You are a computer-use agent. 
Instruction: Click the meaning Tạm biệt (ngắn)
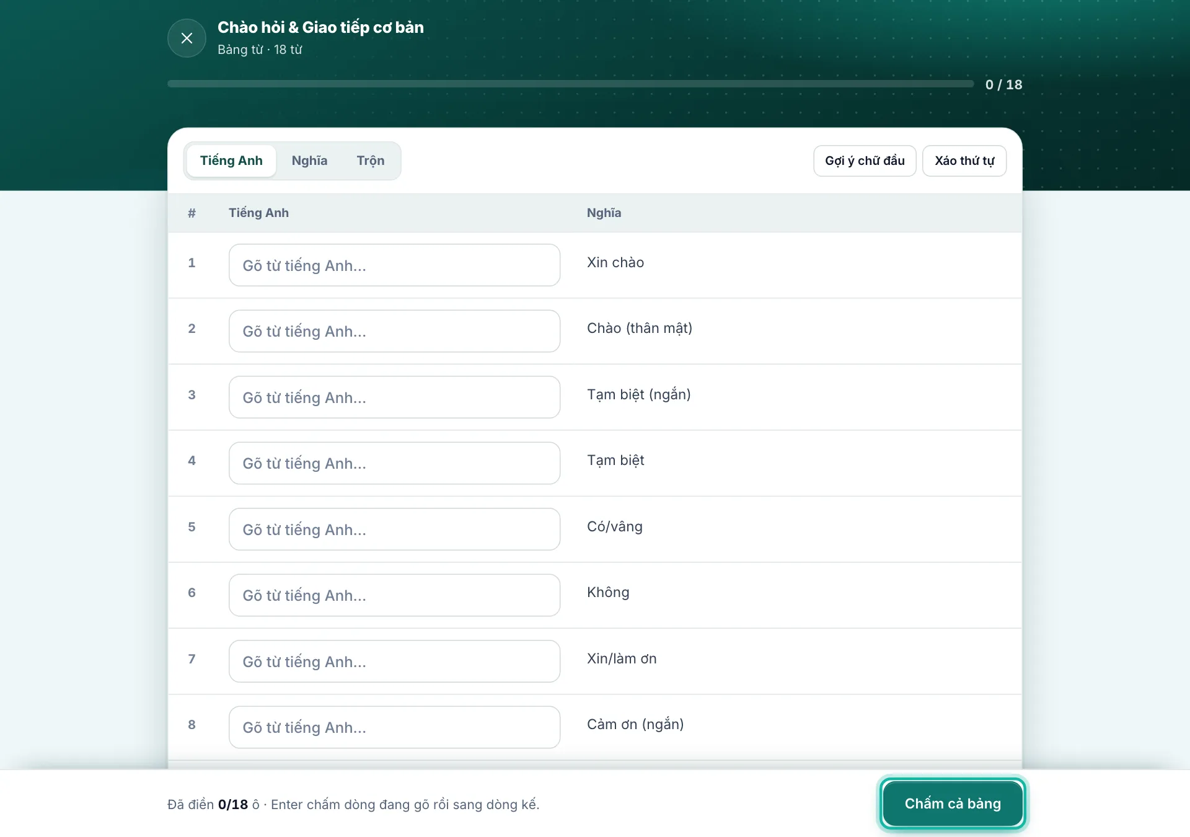[638, 394]
